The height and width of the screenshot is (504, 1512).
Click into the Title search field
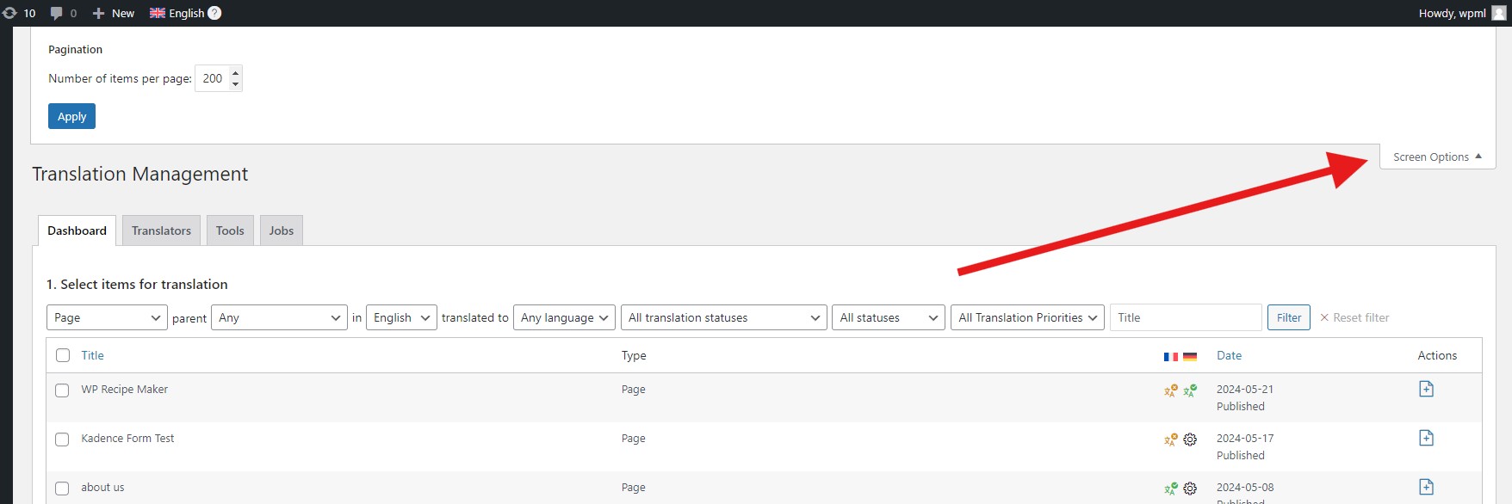1186,317
